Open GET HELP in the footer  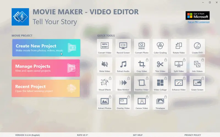coord(138,135)
